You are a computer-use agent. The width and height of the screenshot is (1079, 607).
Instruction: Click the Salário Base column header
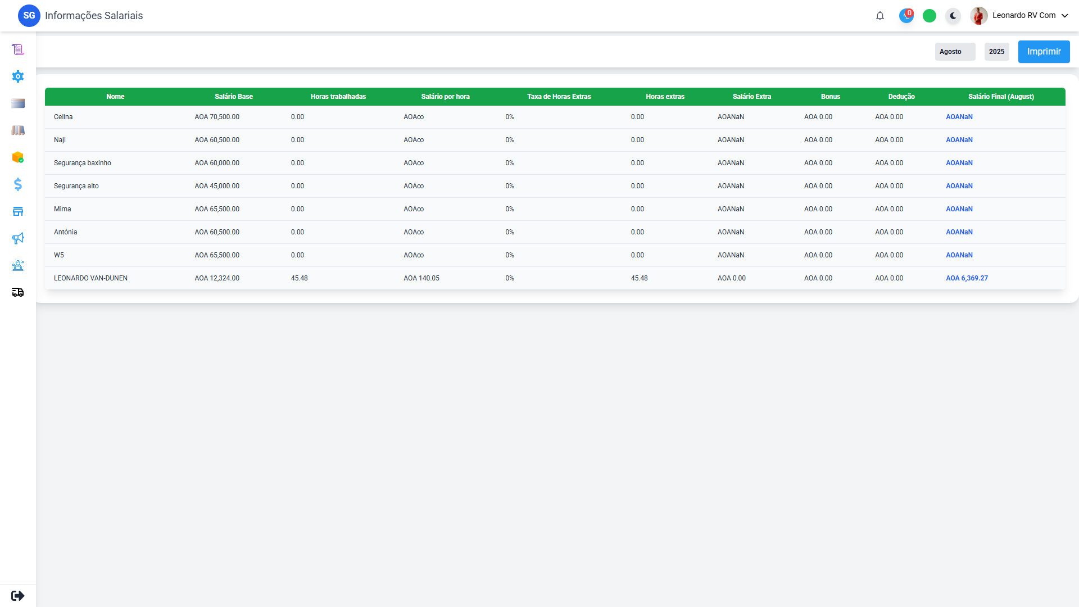(234, 97)
